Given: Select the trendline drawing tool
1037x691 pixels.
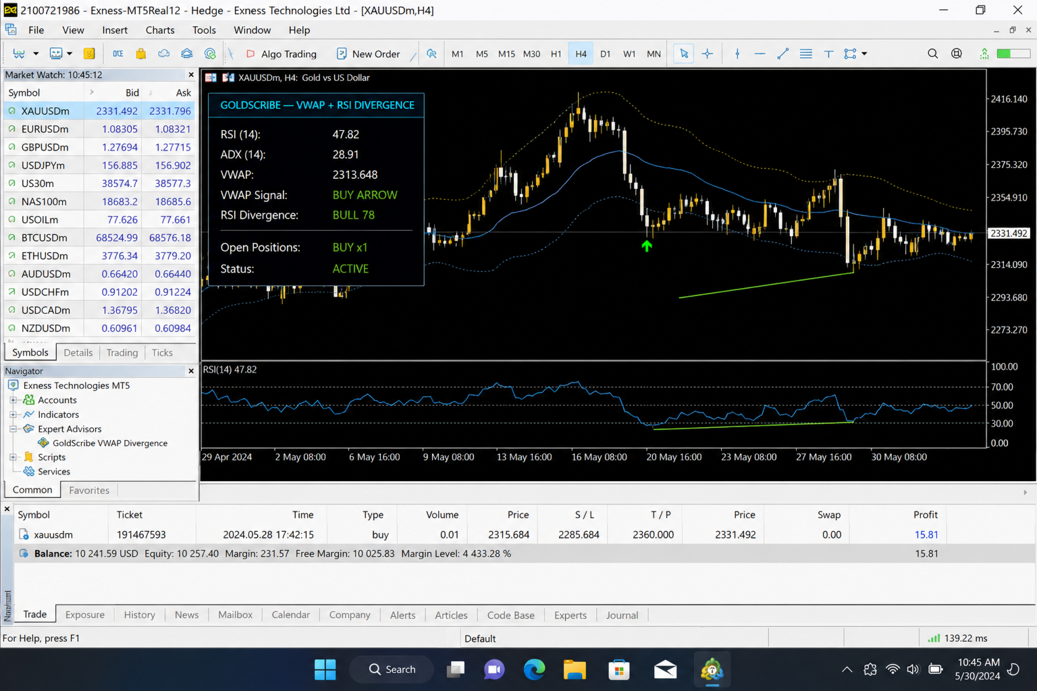Looking at the screenshot, I should click(x=783, y=54).
